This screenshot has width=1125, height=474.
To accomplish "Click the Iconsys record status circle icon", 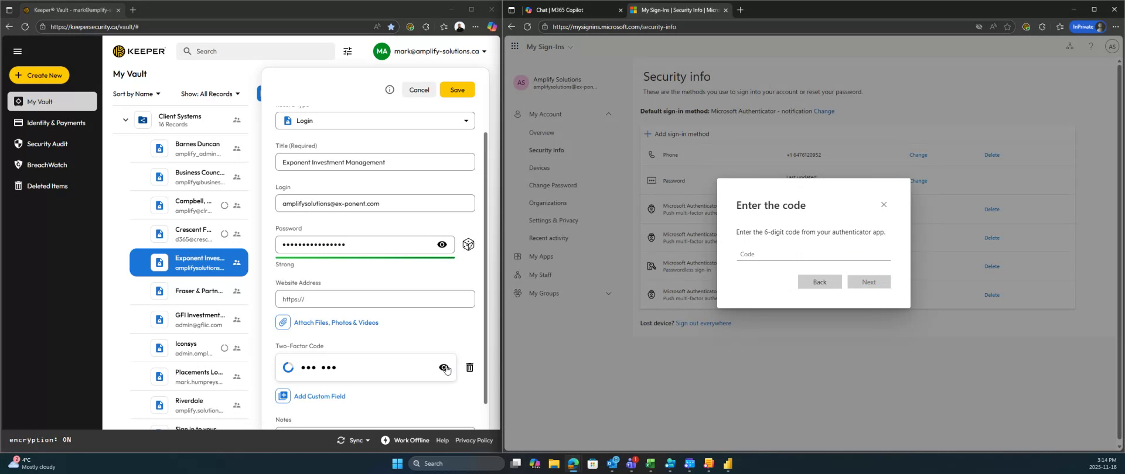I will click(224, 348).
